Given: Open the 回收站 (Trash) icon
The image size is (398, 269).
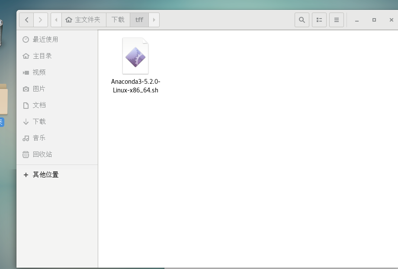Looking at the screenshot, I should tap(26, 154).
